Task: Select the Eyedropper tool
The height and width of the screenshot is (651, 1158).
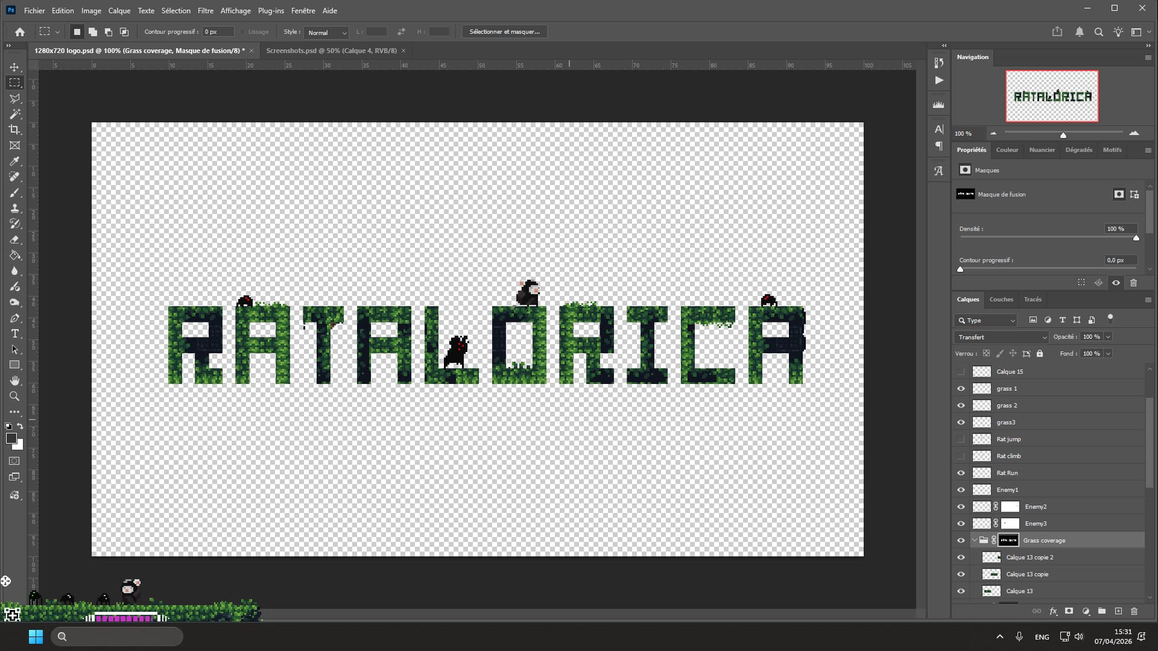Action: [x=14, y=161]
